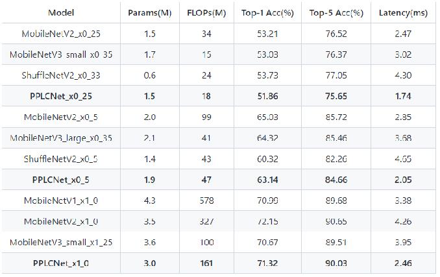This screenshot has height=277, width=440.
Task: Click the Top-5 Acc(%) column header
Action: (336, 13)
